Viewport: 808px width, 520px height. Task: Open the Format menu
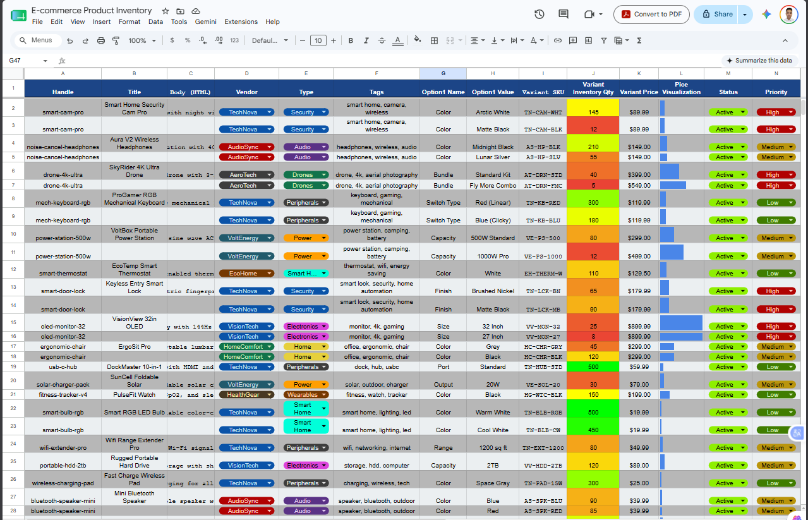130,21
